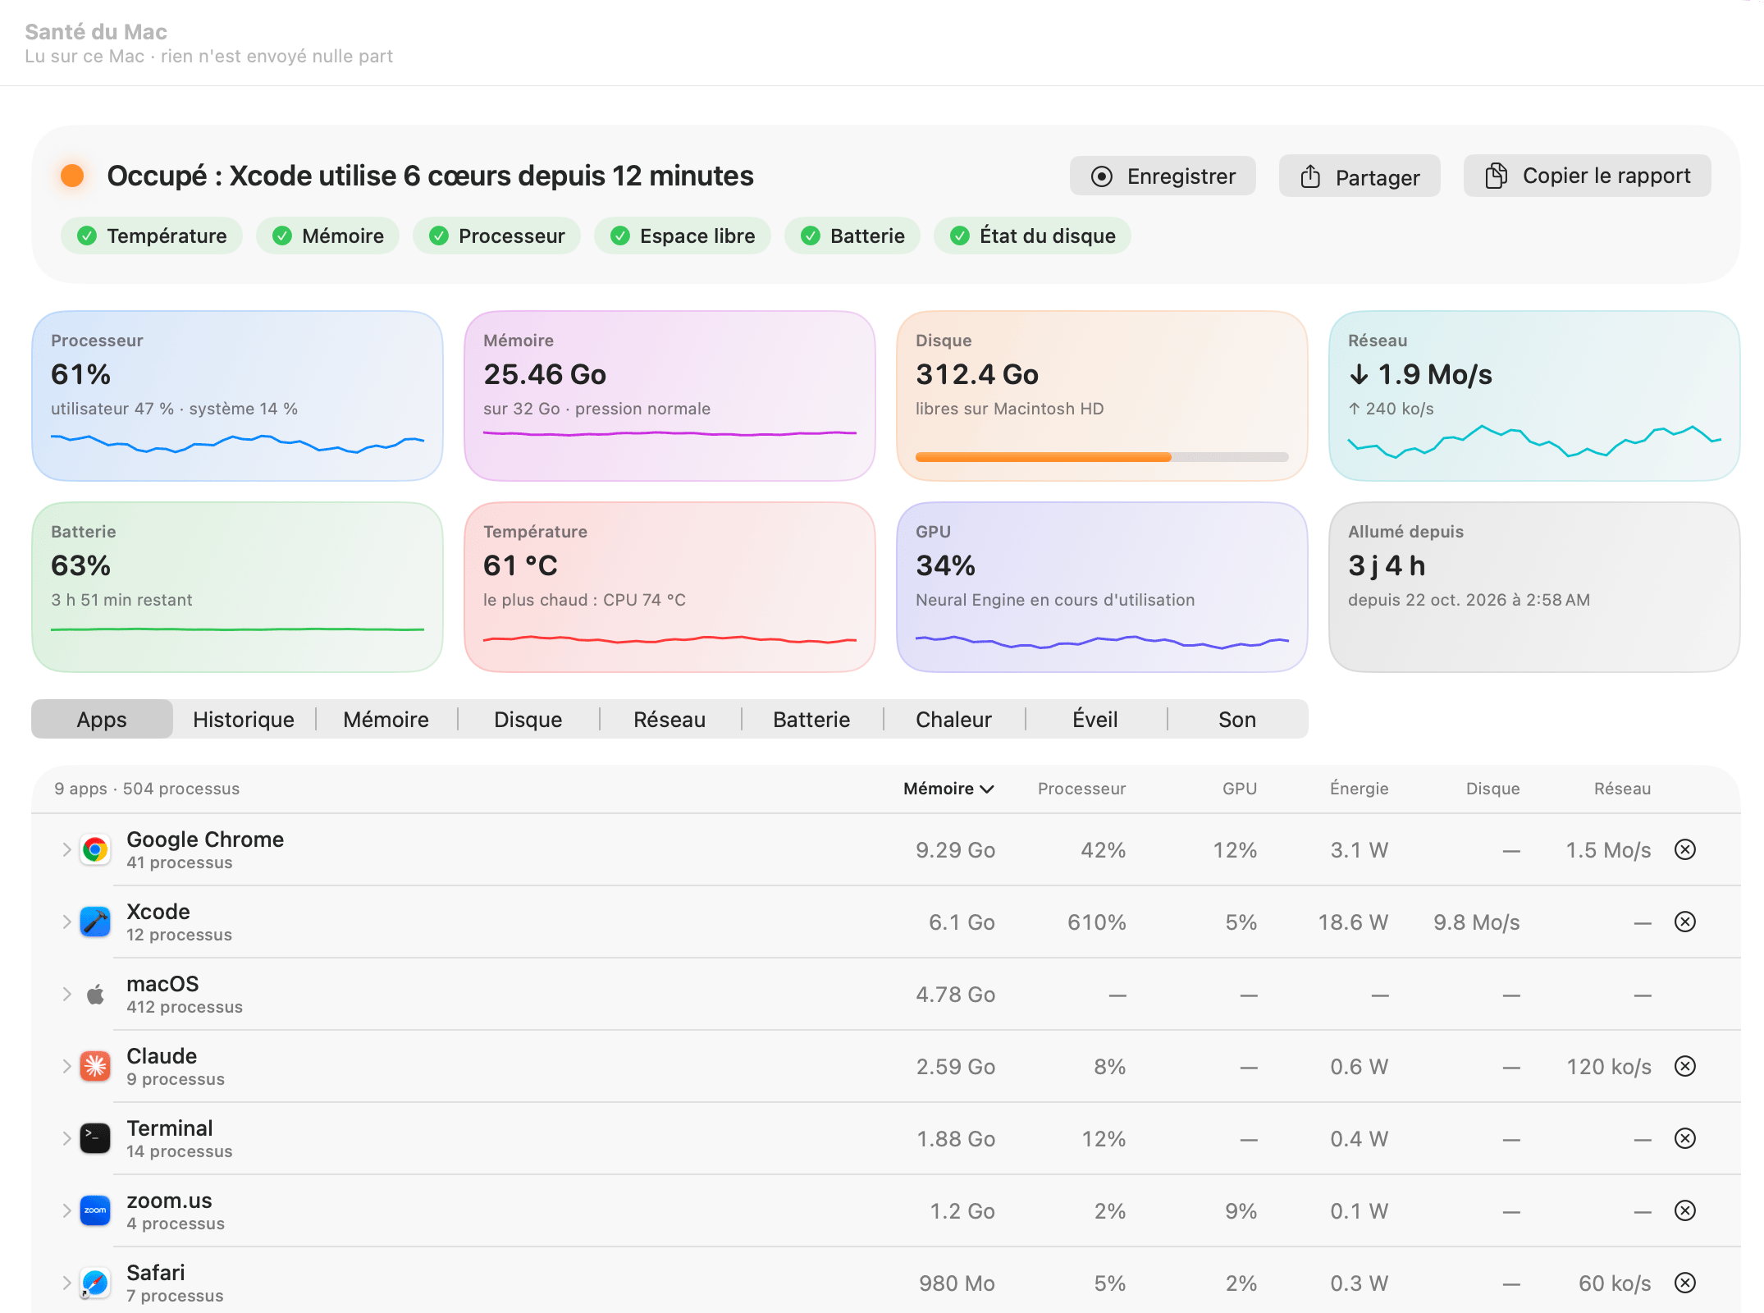This screenshot has height=1313, width=1764.
Task: Expand the Xcode process row
Action: 66,922
